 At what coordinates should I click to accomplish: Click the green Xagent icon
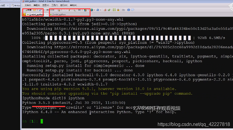click(x=109, y=10)
